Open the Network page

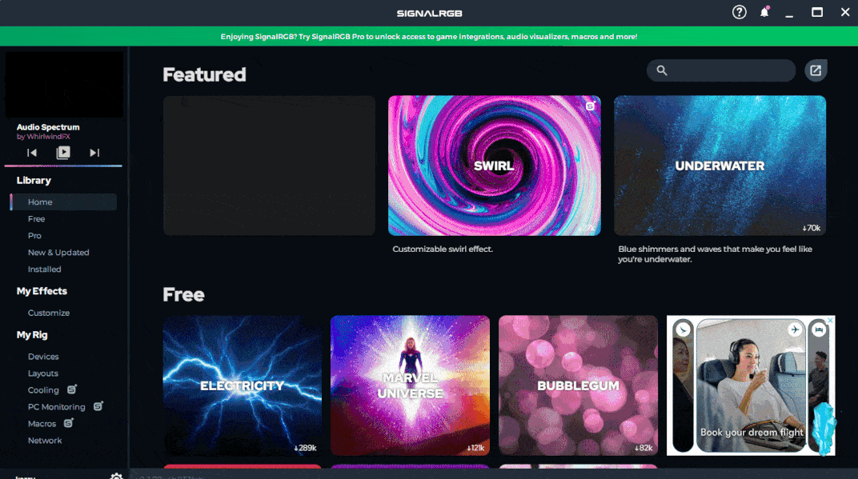pyautogui.click(x=45, y=441)
